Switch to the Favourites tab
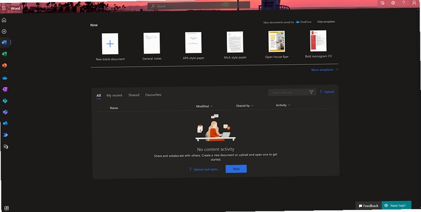Screen dimensions: 421x212 coord(153,95)
